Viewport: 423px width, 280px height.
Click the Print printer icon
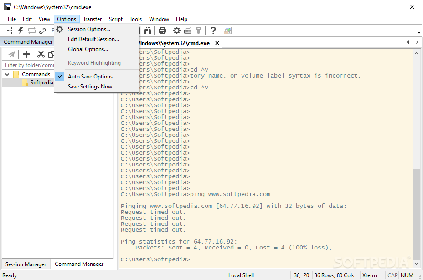[162, 31]
